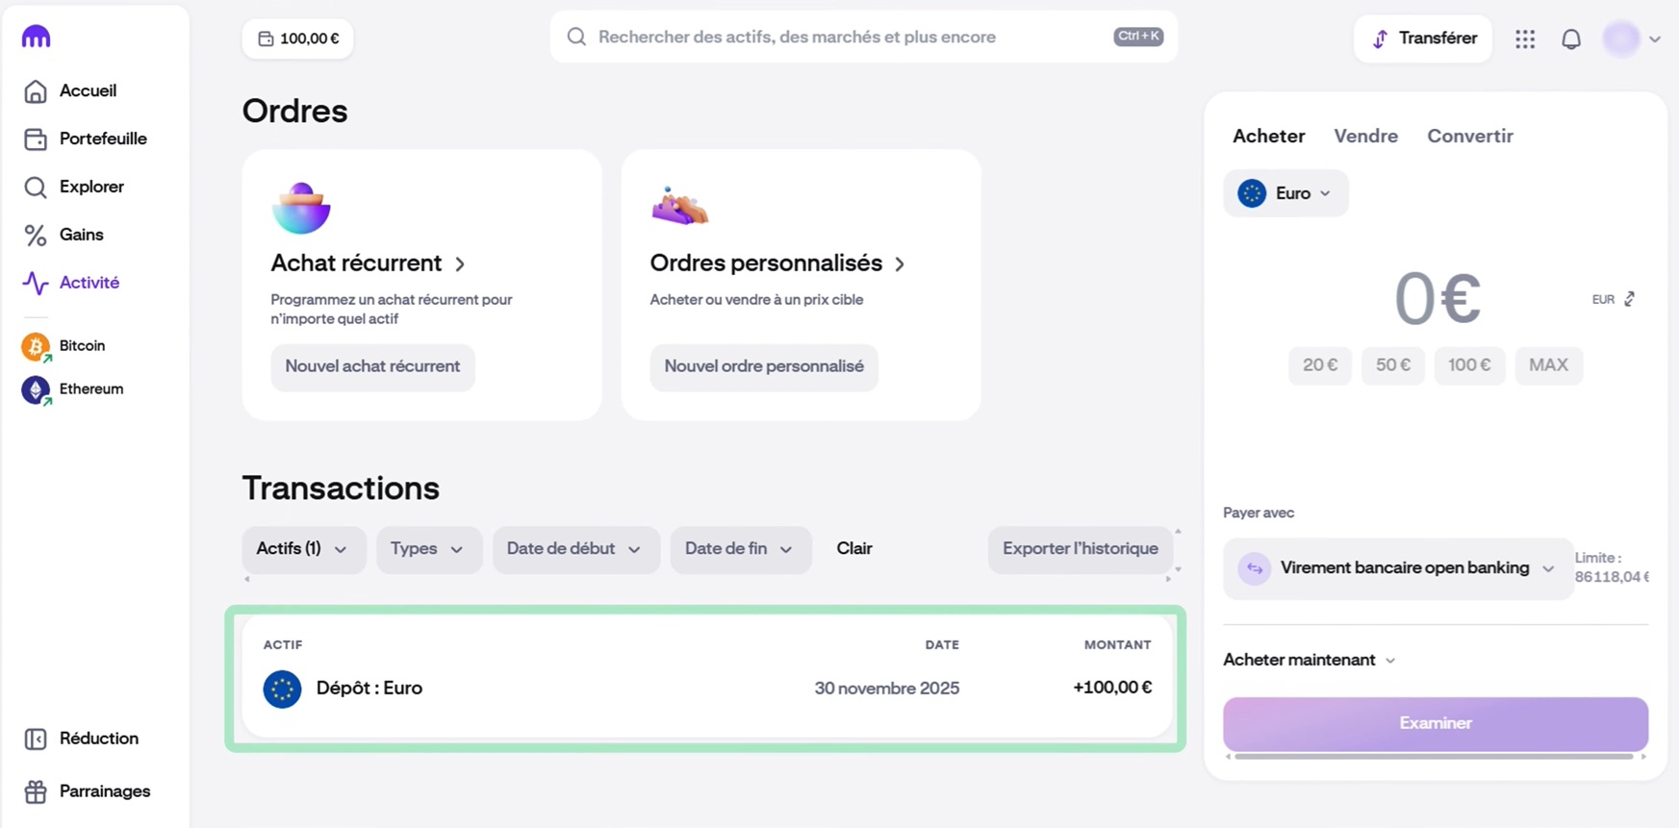Select the MAX amount preset
The width and height of the screenshot is (1679, 828).
click(1548, 365)
